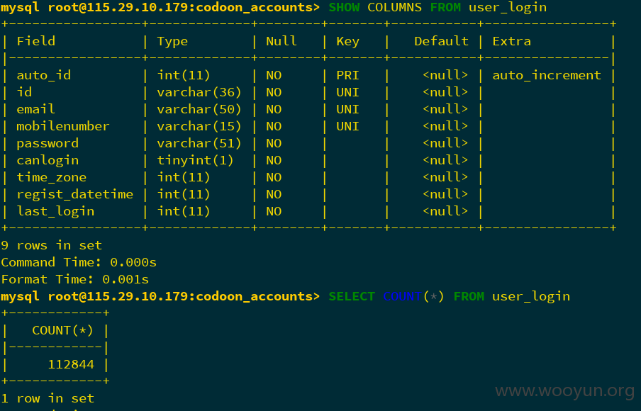
Task: Click the Default column header
Action: pos(441,41)
